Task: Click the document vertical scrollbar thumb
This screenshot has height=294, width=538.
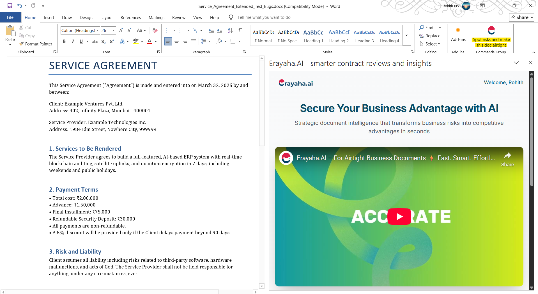Action: point(262,103)
